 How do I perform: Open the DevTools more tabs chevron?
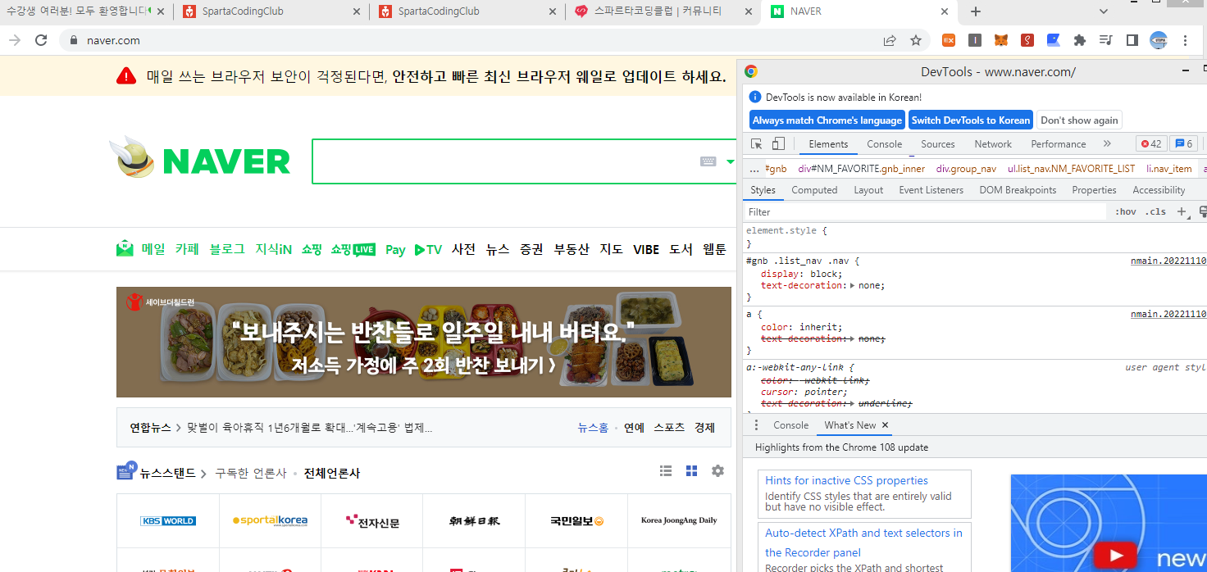pyautogui.click(x=1107, y=143)
